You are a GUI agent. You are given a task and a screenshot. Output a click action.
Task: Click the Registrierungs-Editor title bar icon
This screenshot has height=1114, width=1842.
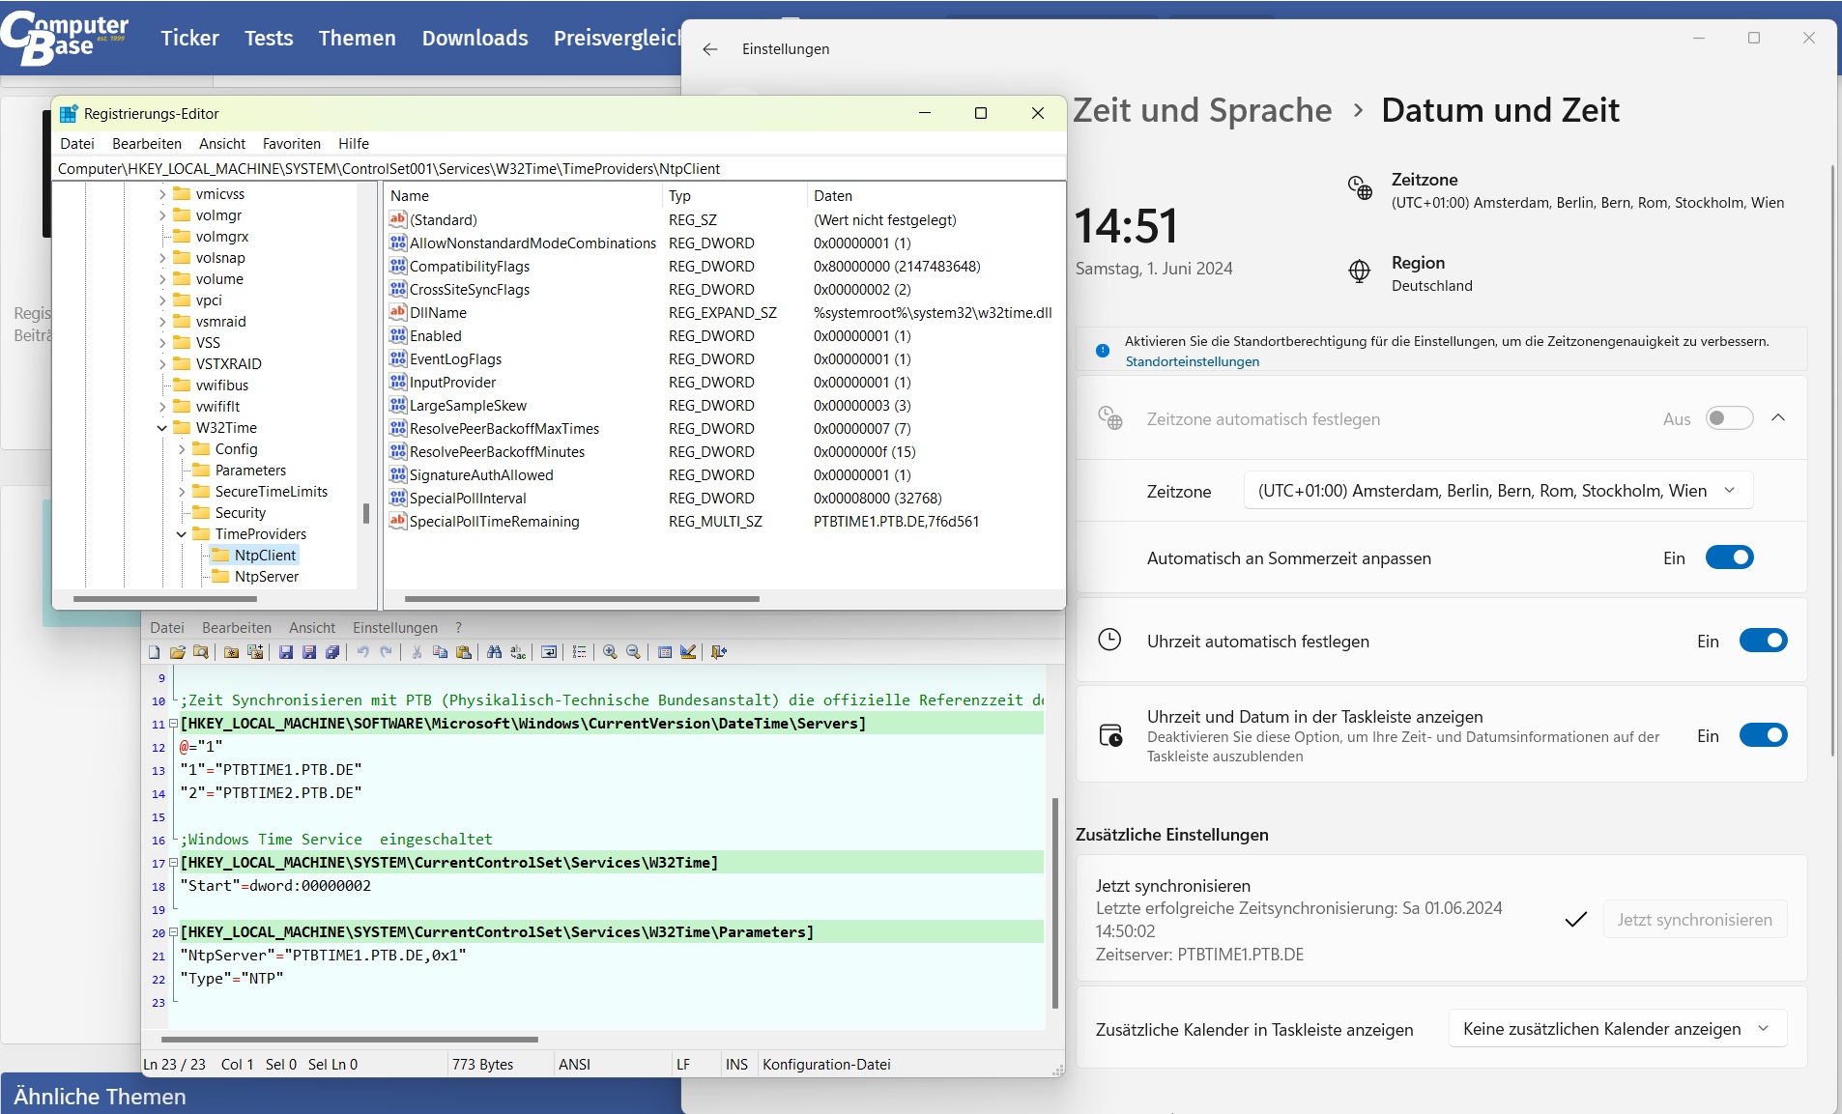(69, 114)
